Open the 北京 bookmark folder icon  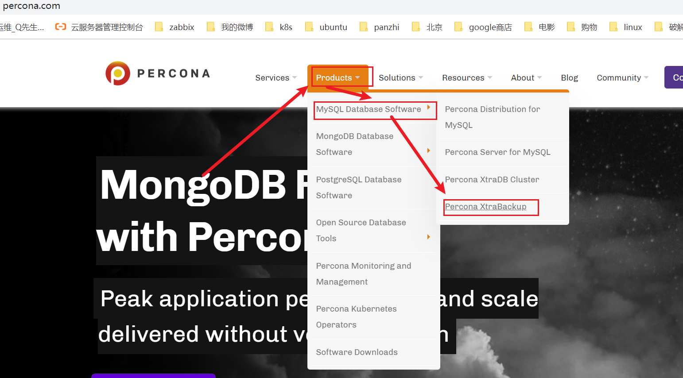(x=416, y=27)
